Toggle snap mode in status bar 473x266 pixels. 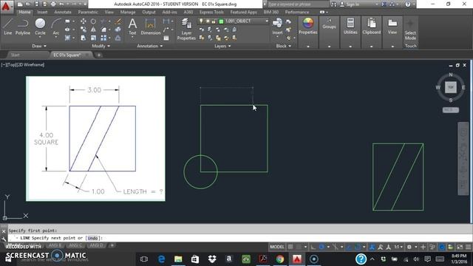[299, 247]
